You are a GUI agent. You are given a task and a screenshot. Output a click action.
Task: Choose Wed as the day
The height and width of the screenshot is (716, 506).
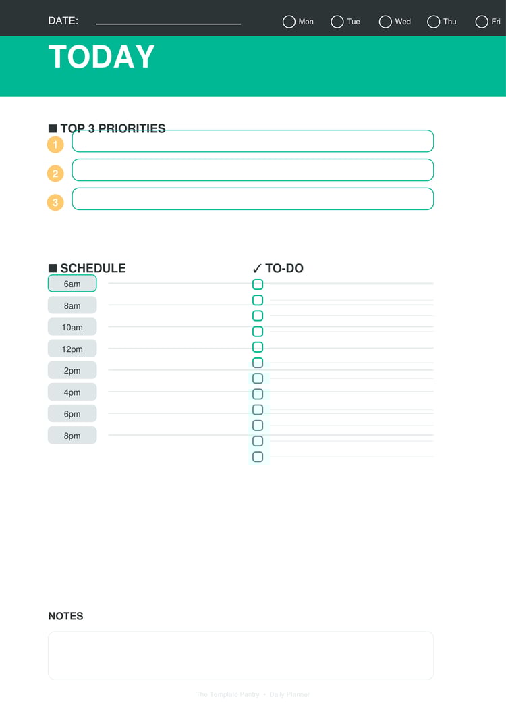click(385, 22)
